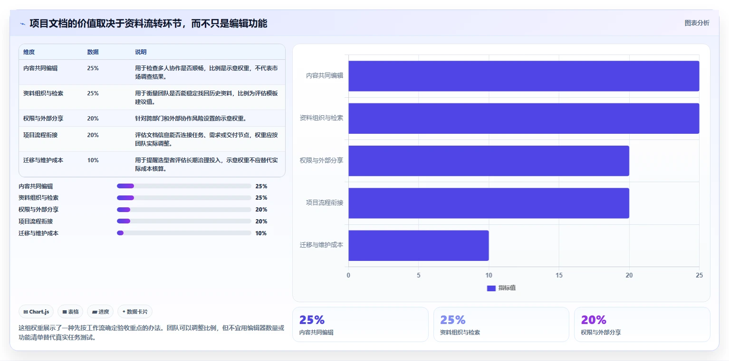Click the 25 tick on the chart x-axis
Screen dimensions: 729x361
699,275
